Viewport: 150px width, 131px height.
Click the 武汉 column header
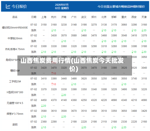click(84, 17)
